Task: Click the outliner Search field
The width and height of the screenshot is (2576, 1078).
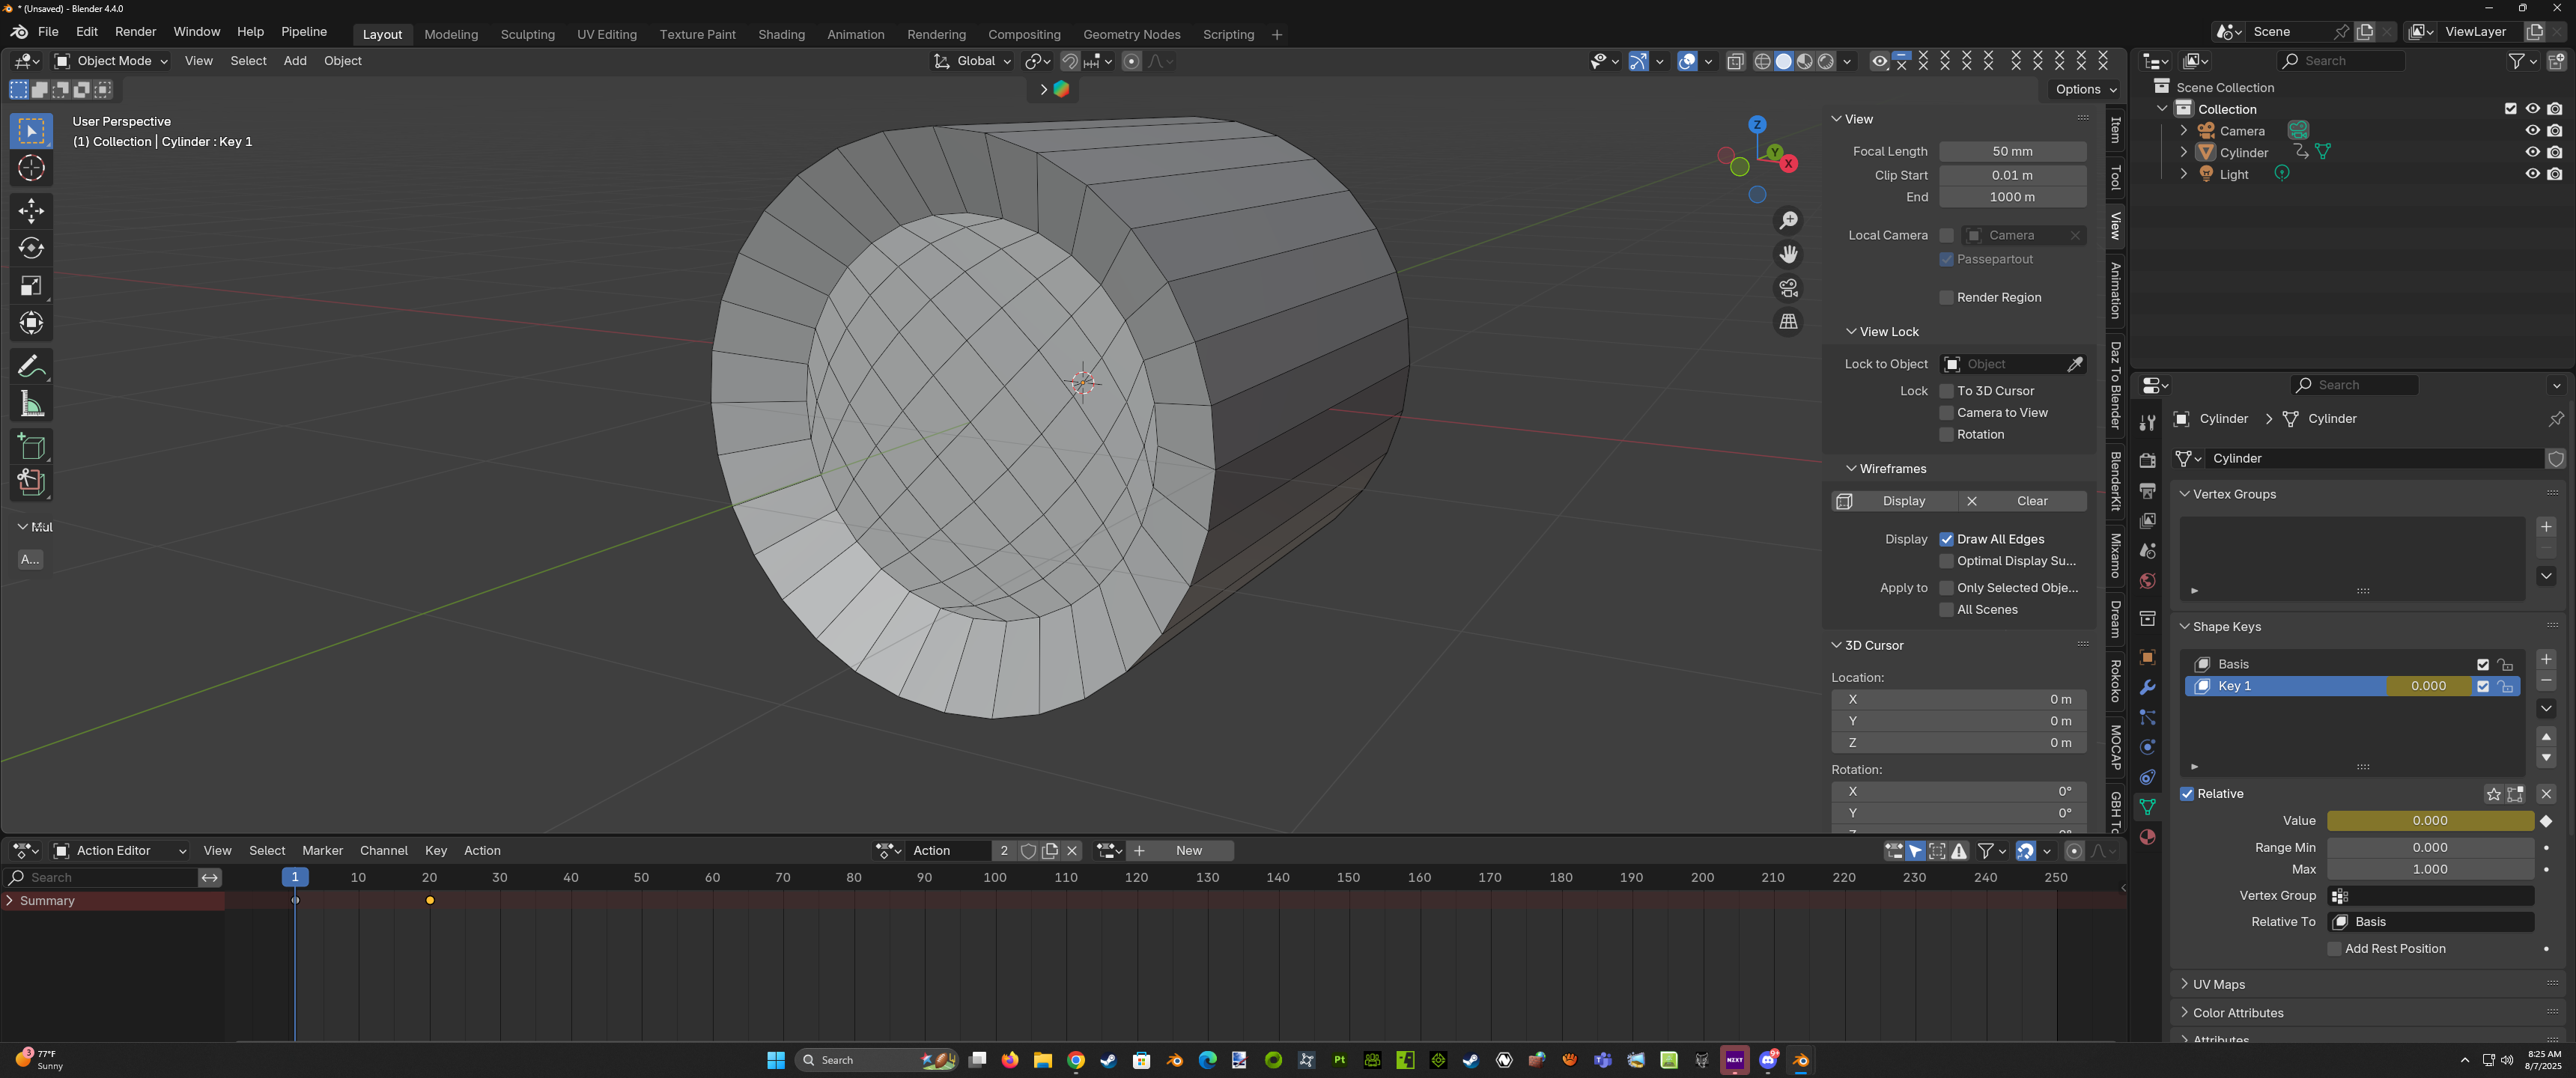Action: pyautogui.click(x=2340, y=61)
